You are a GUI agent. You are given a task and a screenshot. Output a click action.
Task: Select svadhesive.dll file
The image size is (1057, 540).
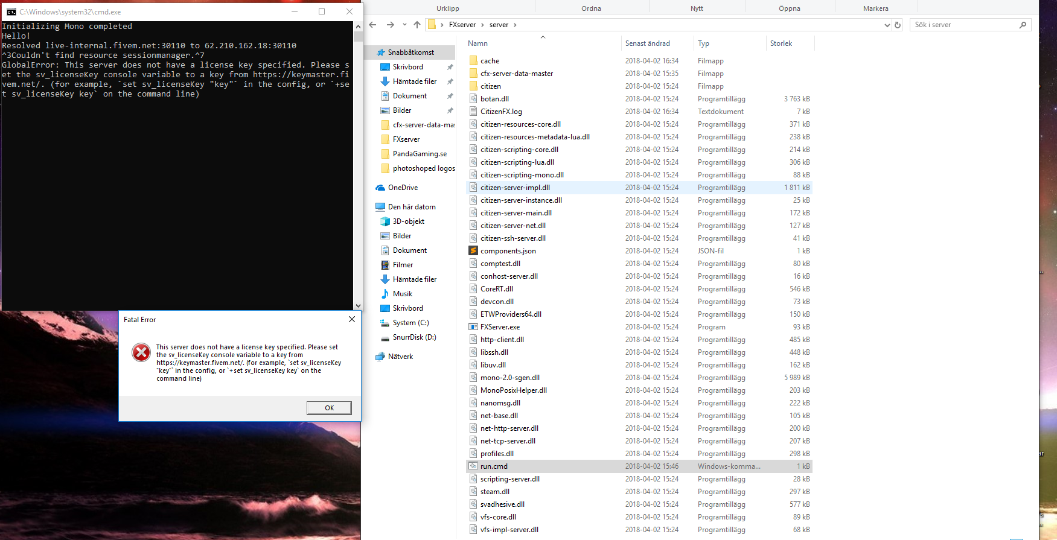coord(639,504)
